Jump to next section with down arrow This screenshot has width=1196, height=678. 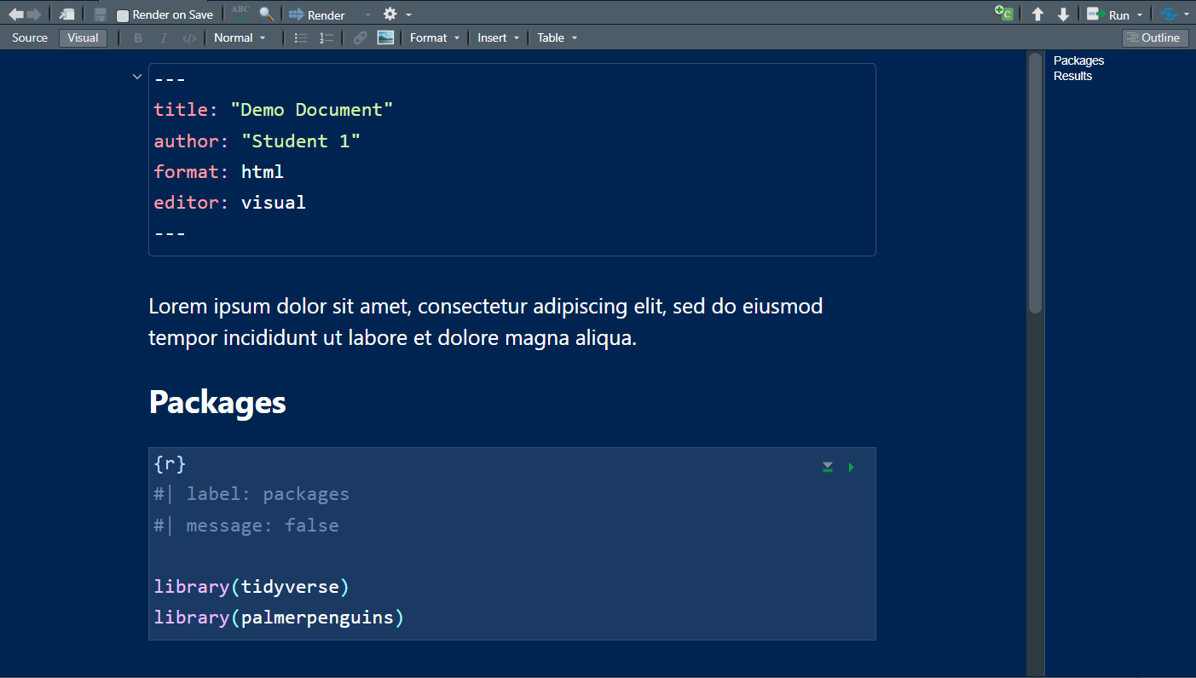pos(1063,14)
